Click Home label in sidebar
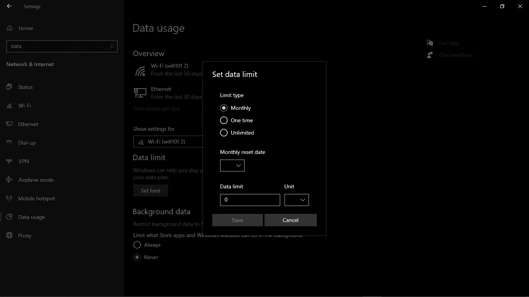Viewport: 529px width, 297px height. pyautogui.click(x=26, y=28)
